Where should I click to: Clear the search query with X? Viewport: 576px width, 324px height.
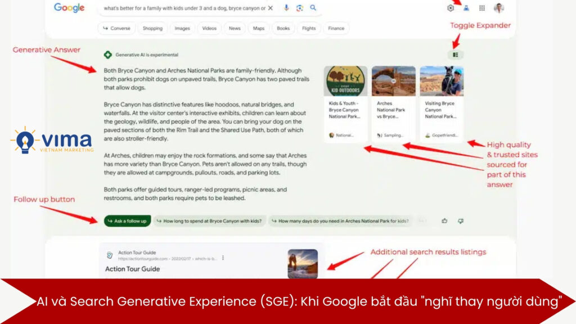pyautogui.click(x=271, y=8)
